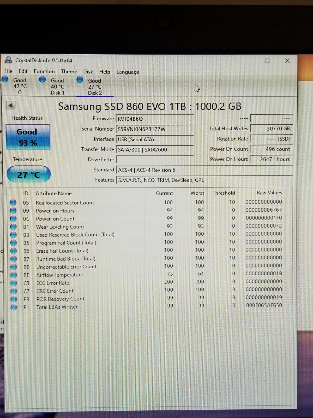Click the Features field
Image resolution: width=313 pixels, height=418 pixels.
pyautogui.click(x=204, y=180)
